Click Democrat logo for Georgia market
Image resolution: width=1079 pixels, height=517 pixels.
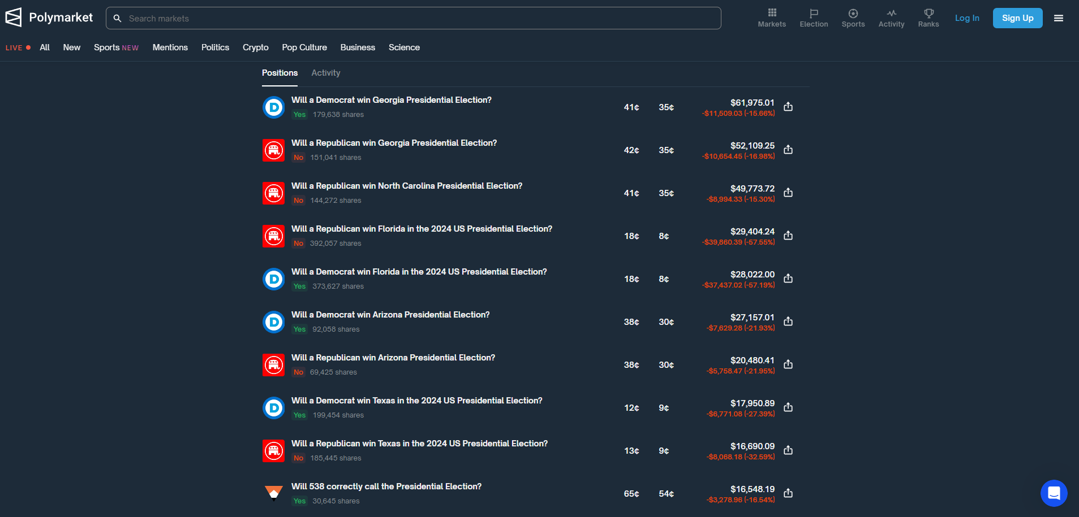(x=274, y=107)
